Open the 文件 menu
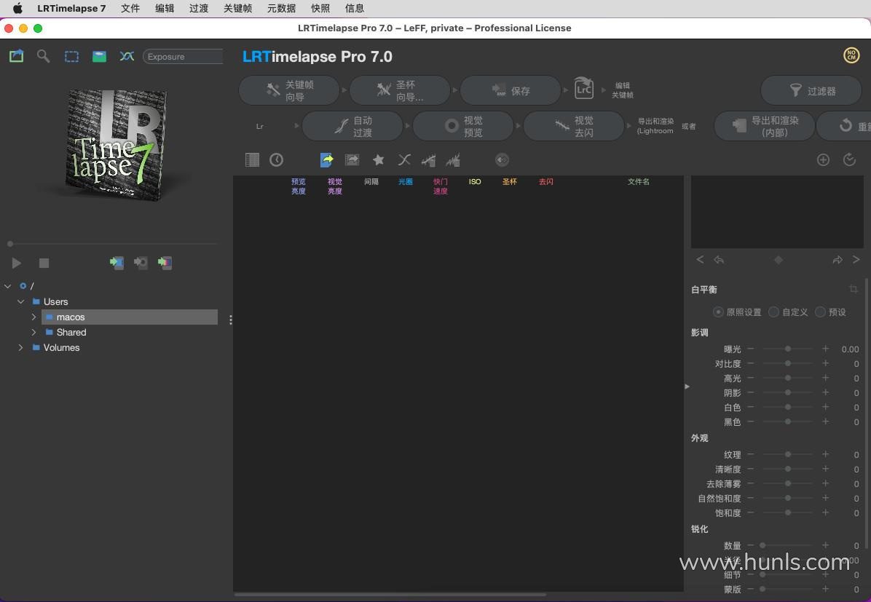Viewport: 871px width, 602px height. click(x=130, y=8)
